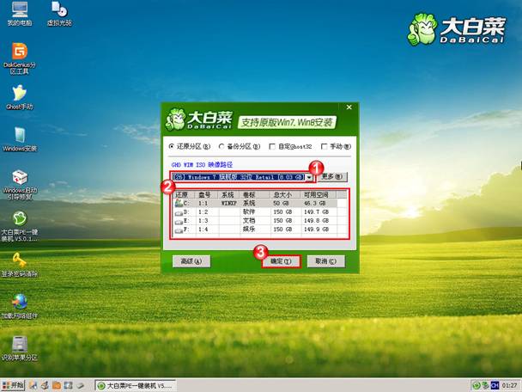Image resolution: width=522 pixels, height=392 pixels.
Task: Select the 备份分区 radio button
Action: coord(222,146)
